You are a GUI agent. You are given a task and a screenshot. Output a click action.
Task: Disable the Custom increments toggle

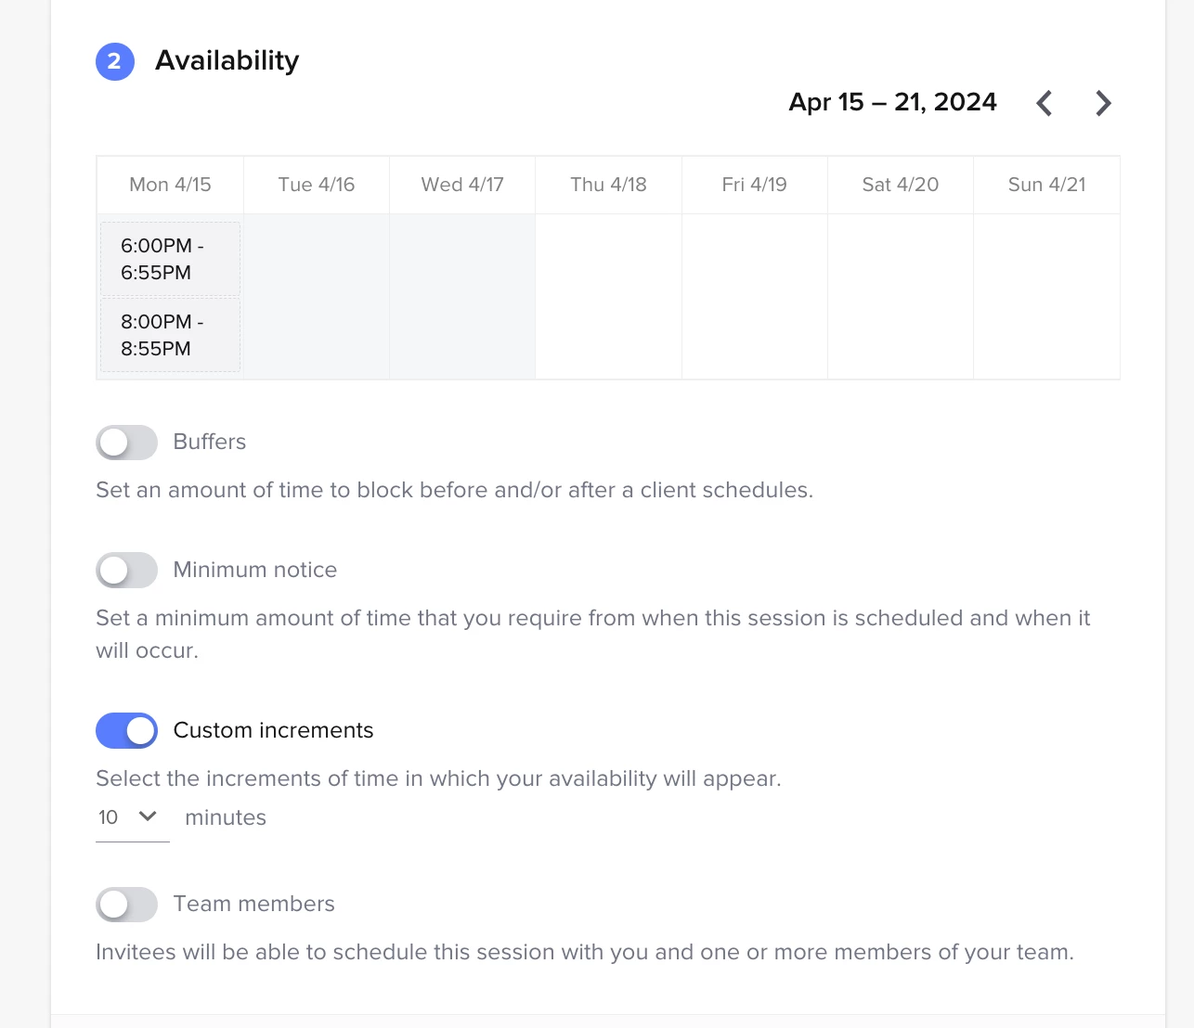127,731
